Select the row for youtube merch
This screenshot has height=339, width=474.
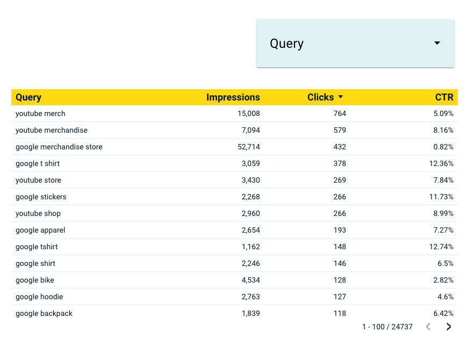click(40, 113)
